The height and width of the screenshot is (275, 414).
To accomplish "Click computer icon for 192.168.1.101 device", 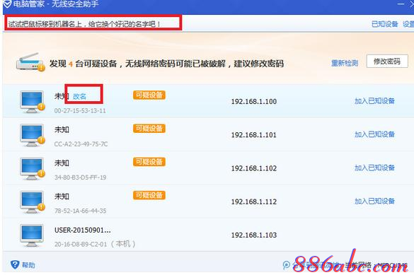I will coord(32,135).
